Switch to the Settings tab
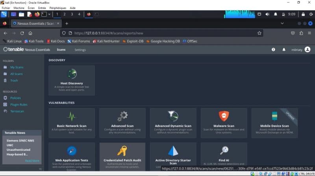315x176 pixels. 80,50
